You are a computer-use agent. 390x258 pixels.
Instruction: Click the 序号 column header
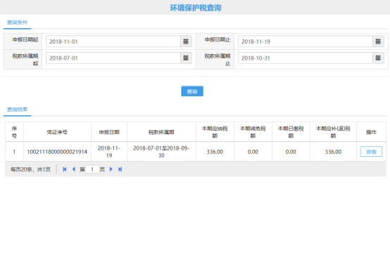click(14, 132)
